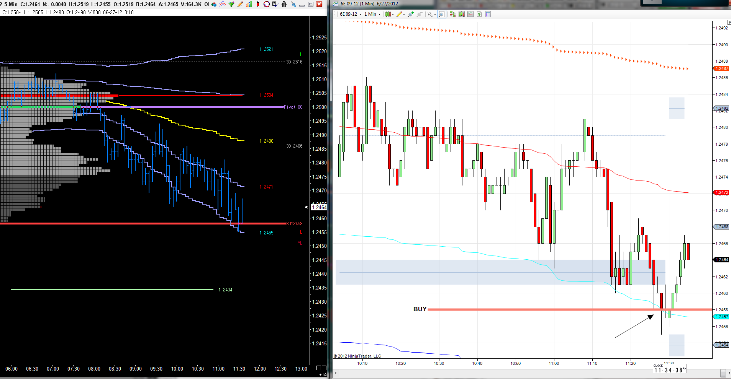Open the 1 Min interval dropdown

pos(372,14)
